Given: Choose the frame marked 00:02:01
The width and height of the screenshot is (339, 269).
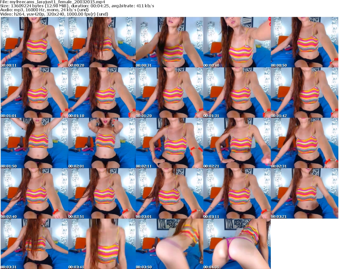Looking at the screenshot, I should pyautogui.click(x=102, y=143).
